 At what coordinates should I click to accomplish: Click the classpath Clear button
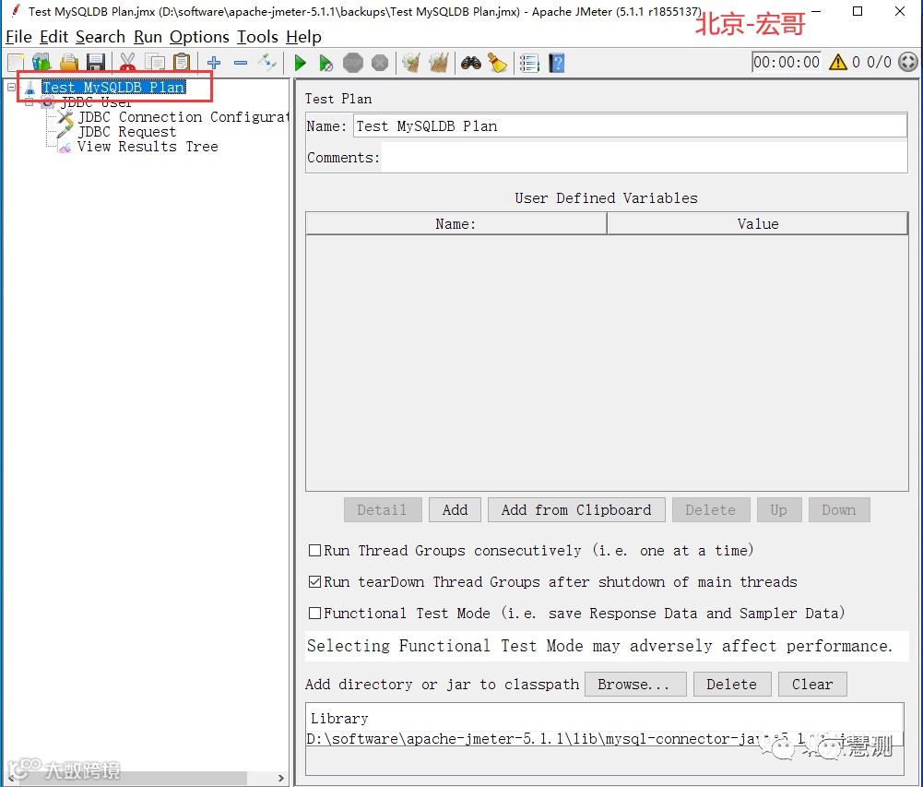(x=812, y=685)
